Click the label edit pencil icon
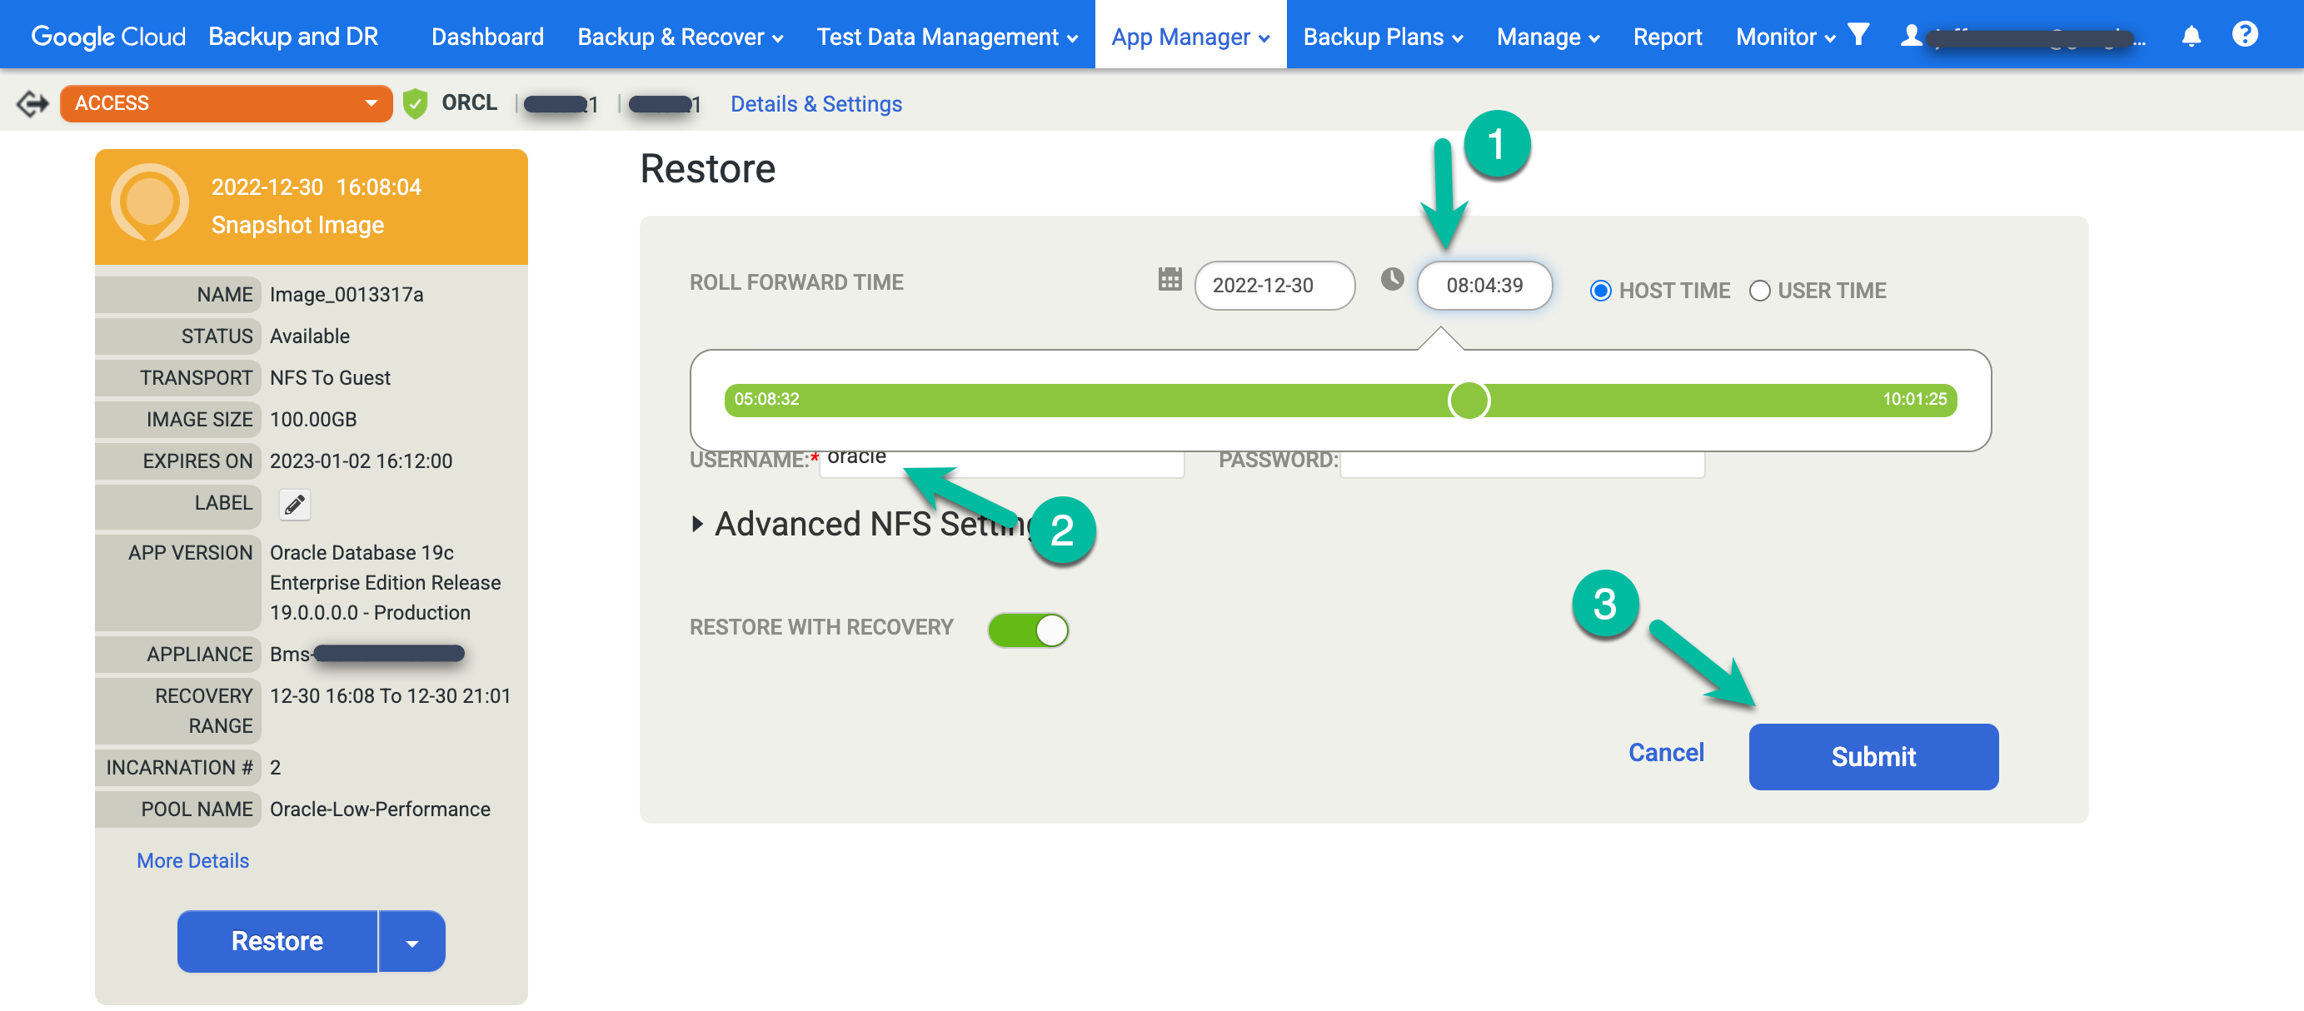The height and width of the screenshot is (1011, 2304). tap(294, 504)
